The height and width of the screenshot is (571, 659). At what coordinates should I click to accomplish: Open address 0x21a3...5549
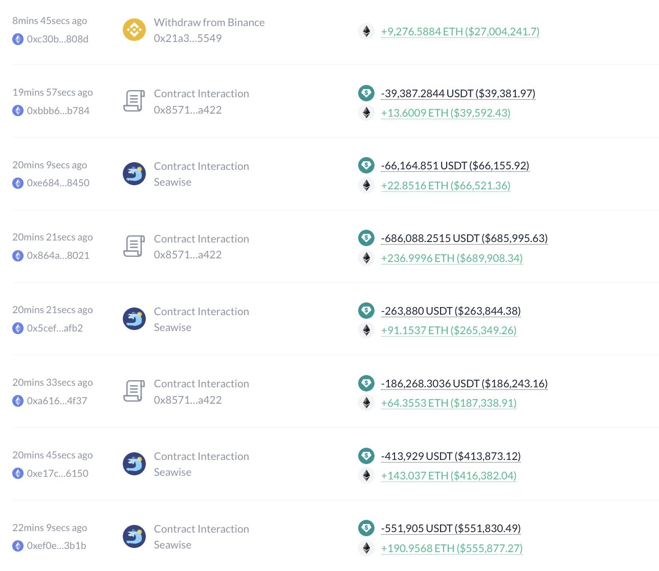click(187, 38)
